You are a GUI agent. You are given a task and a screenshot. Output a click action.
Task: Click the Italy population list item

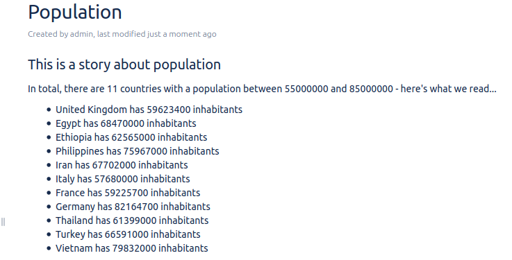[122, 179]
